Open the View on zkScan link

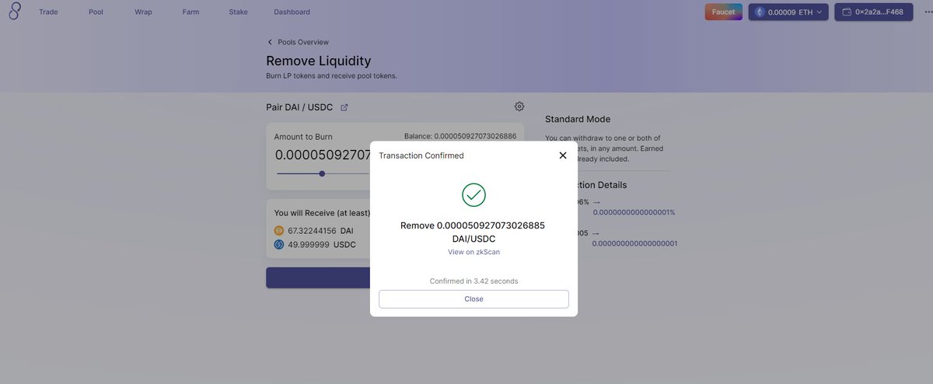(x=473, y=252)
